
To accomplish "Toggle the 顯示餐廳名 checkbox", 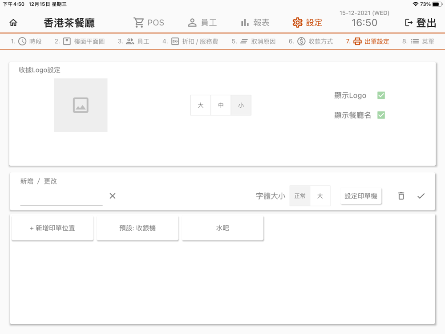I will pos(381,115).
